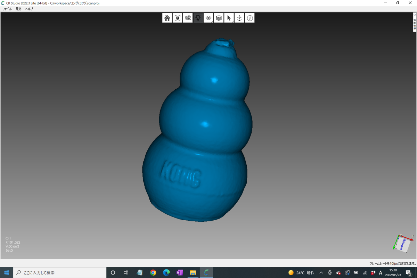This screenshot has height=278, width=417.
Task: Toggle the lighting bulb icon
Action: click(x=198, y=18)
